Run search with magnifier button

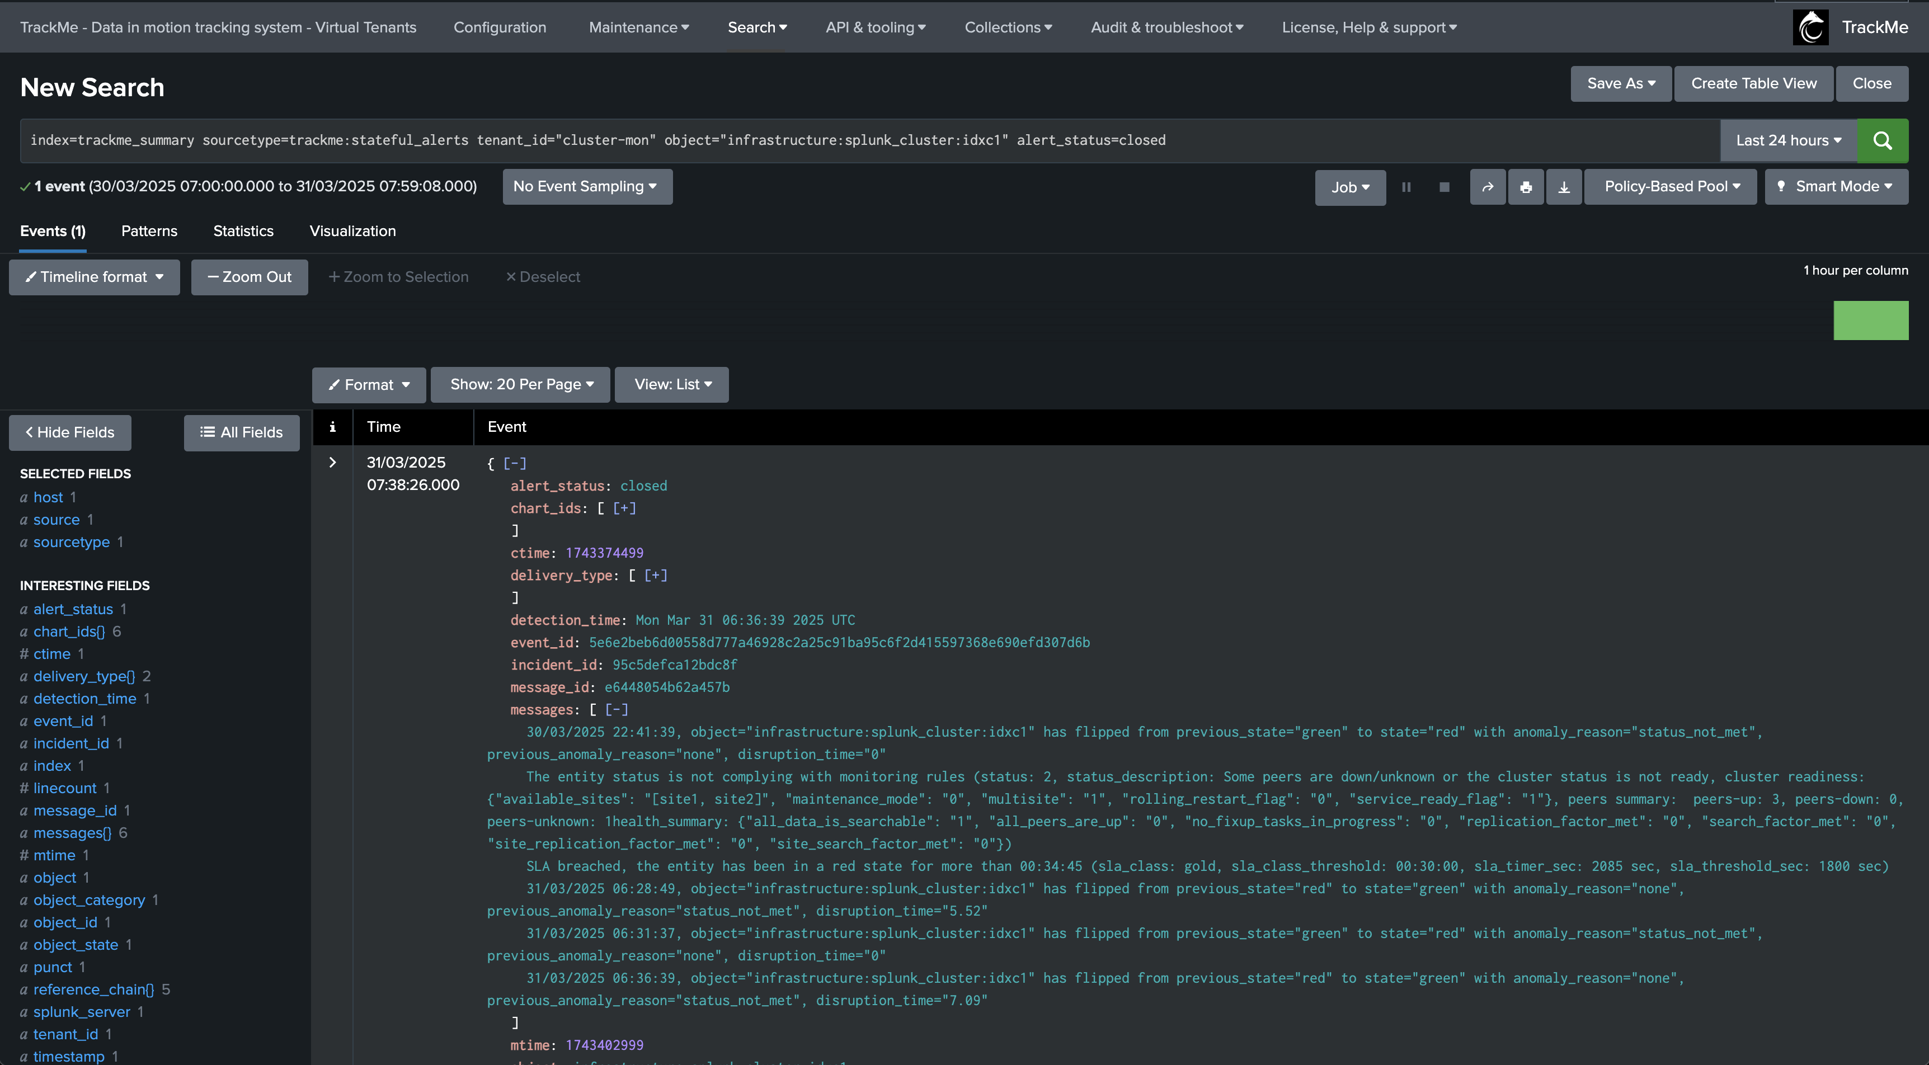coord(1882,140)
